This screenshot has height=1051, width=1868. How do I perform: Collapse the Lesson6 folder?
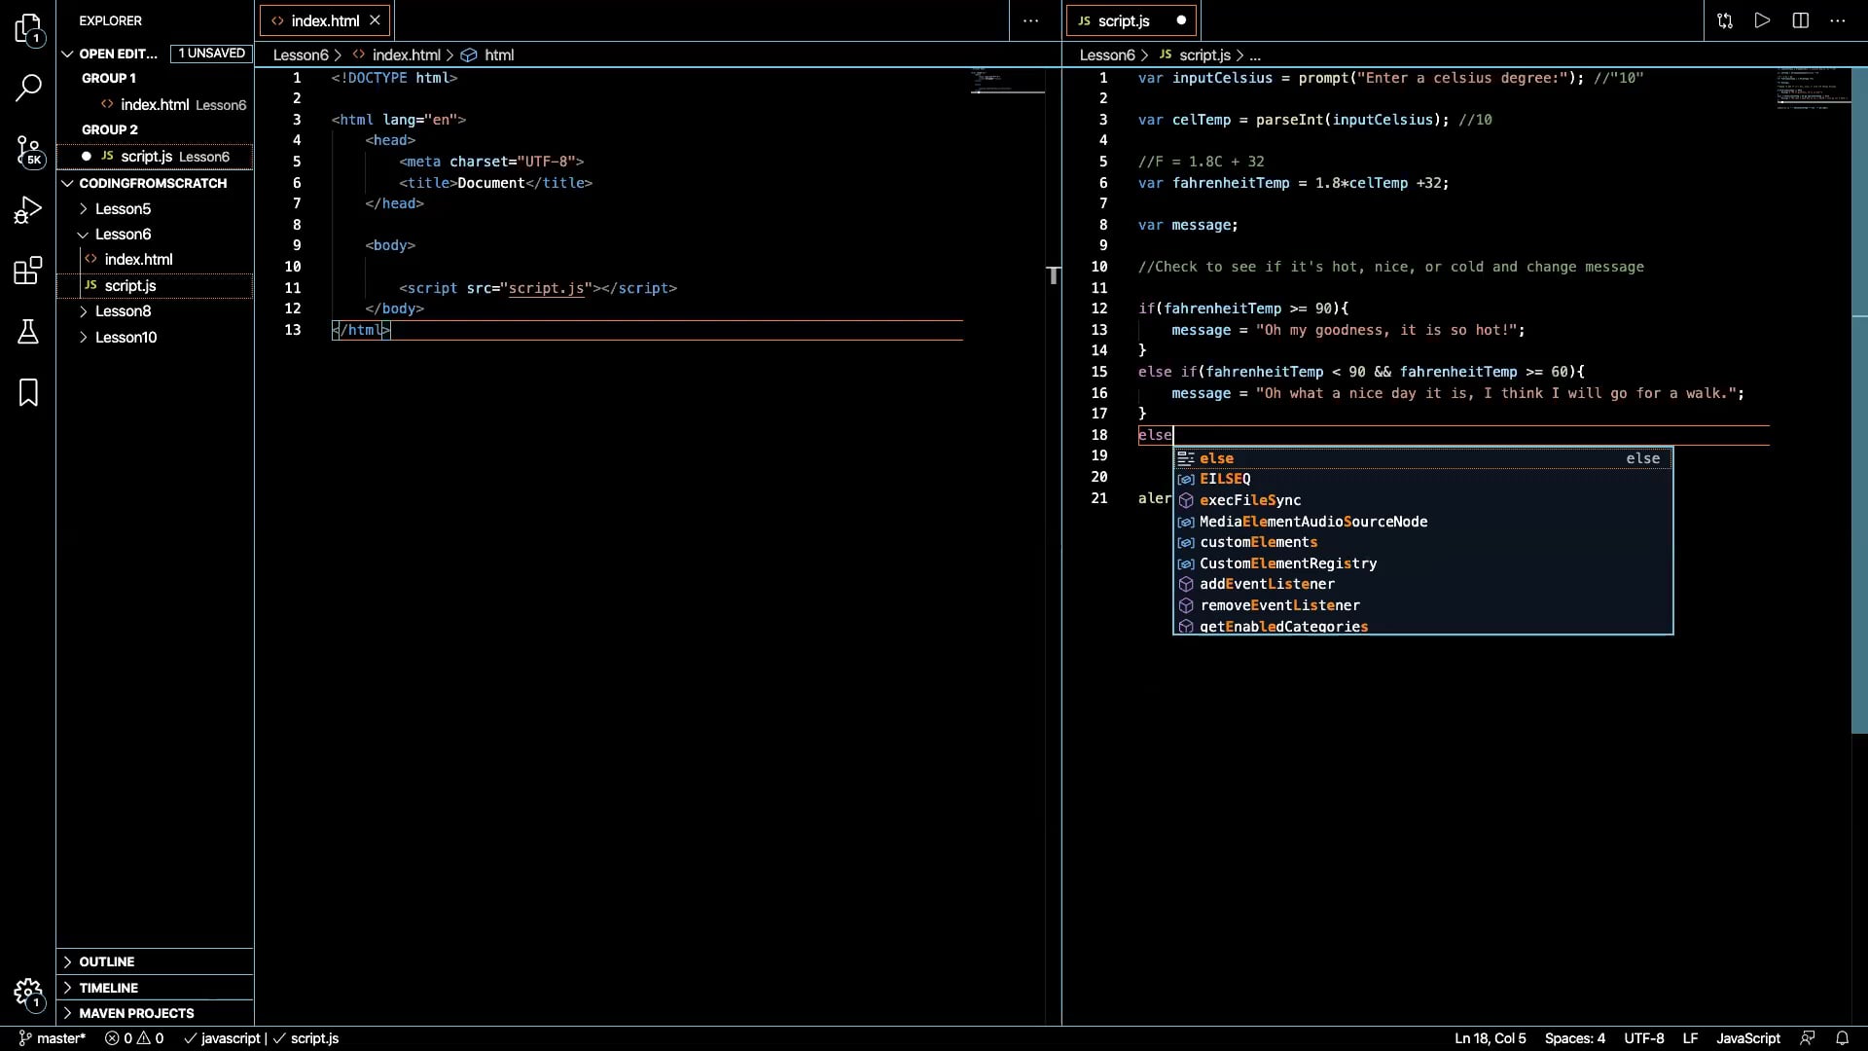(123, 235)
